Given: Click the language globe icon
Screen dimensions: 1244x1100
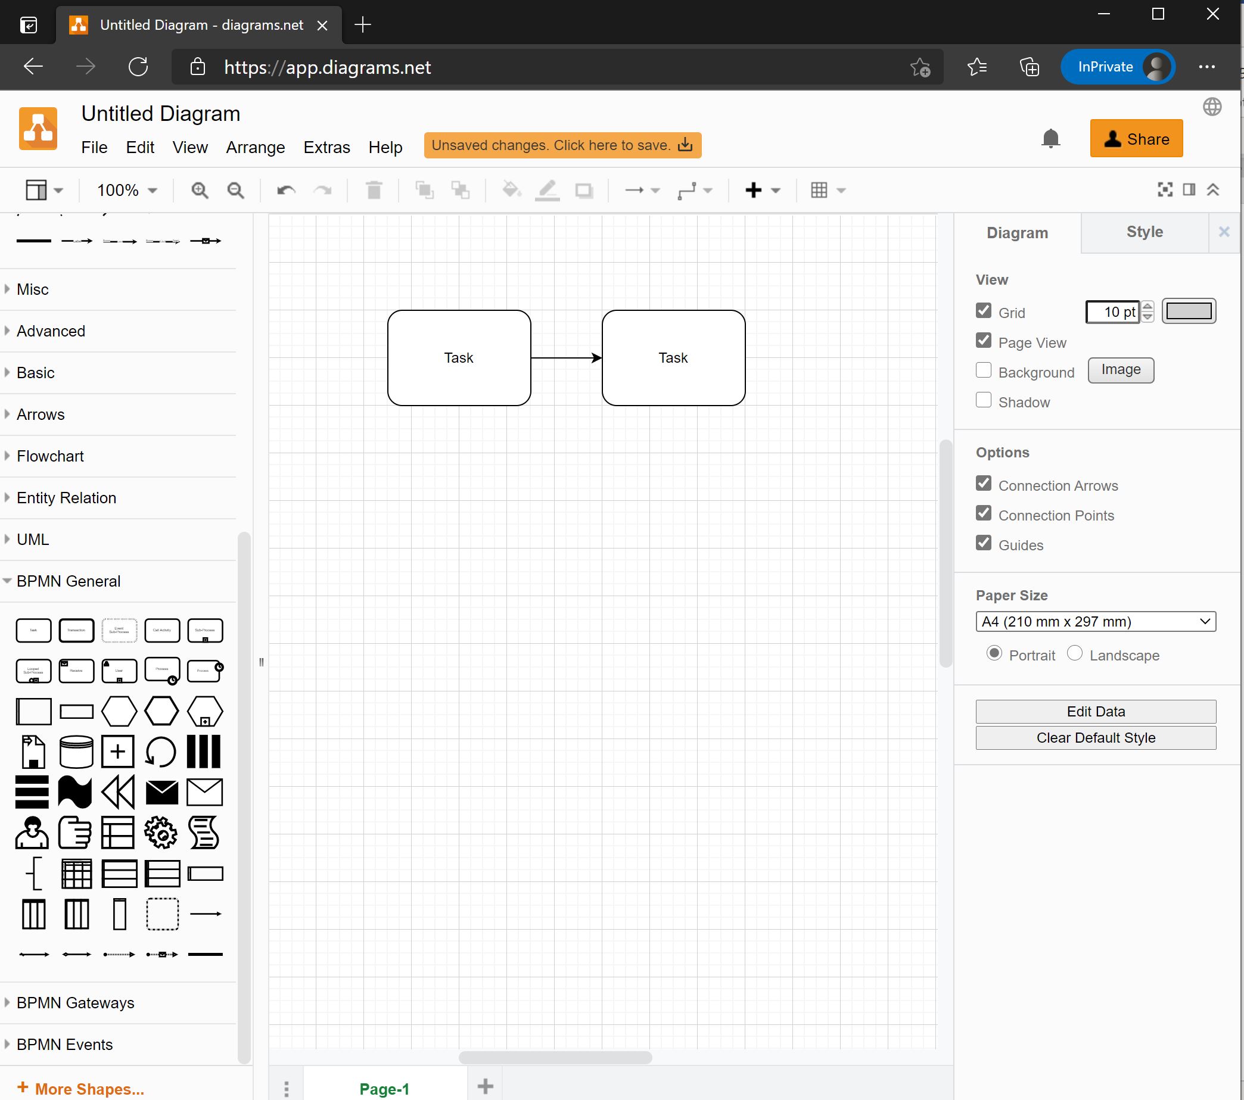Looking at the screenshot, I should (1212, 107).
